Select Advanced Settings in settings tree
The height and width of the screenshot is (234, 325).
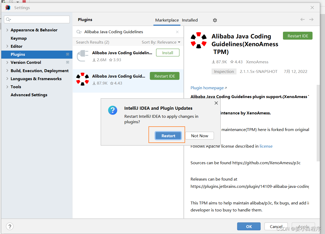point(29,95)
